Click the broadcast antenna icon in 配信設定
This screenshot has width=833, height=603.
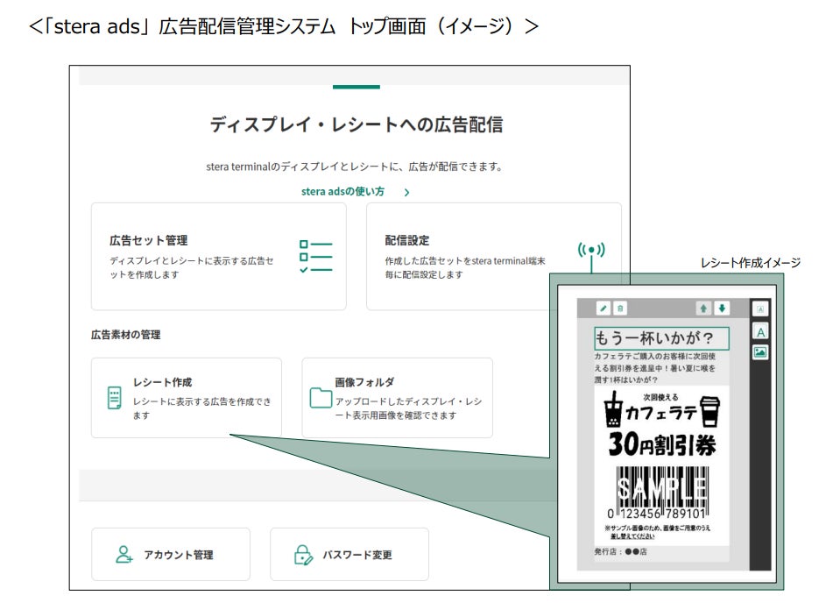tap(591, 256)
